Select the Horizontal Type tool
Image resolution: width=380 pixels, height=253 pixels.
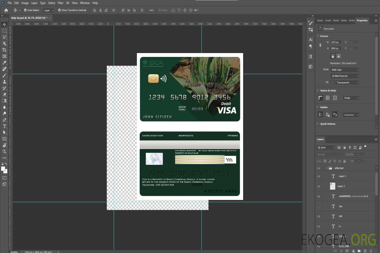coord(4,126)
